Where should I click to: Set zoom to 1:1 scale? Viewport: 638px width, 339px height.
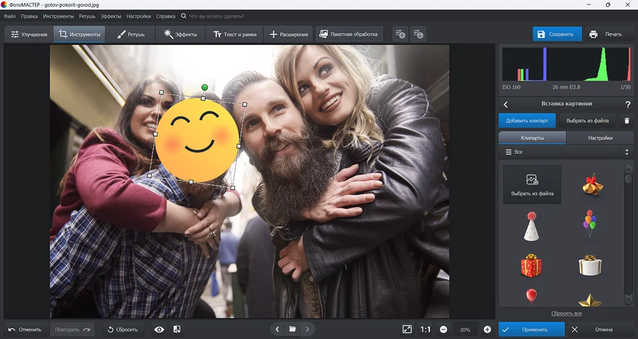coord(426,329)
